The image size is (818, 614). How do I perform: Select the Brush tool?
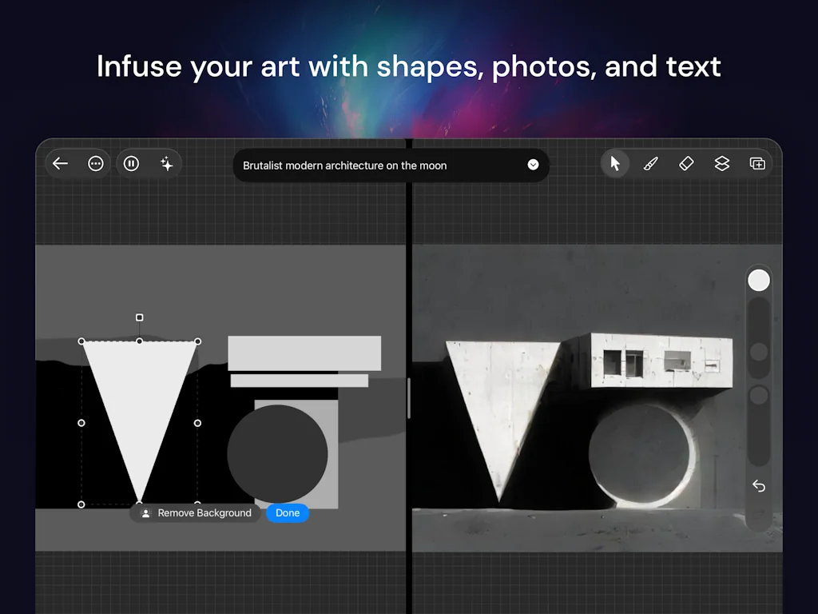pyautogui.click(x=650, y=163)
